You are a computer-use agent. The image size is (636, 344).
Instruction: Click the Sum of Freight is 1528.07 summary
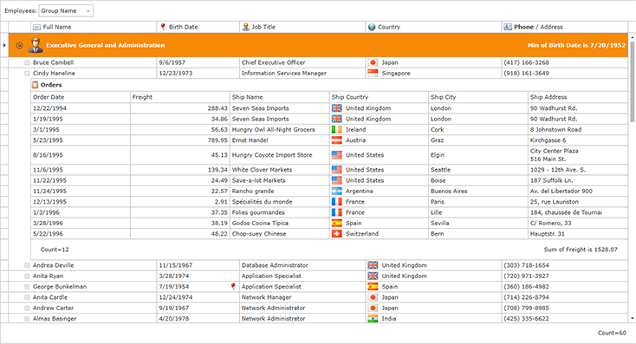(x=581, y=250)
